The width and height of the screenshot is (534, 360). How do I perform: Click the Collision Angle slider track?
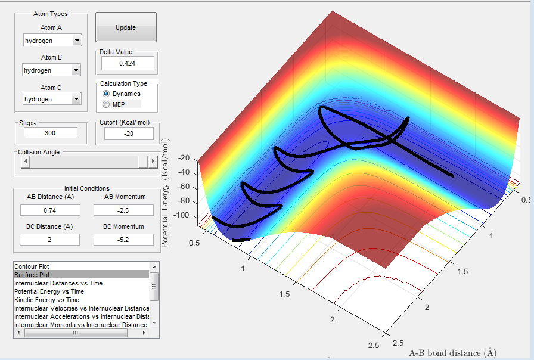84,162
